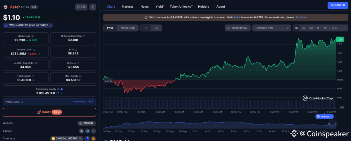Viewport: 351px width, 141px height.
Task: Click the Buy ASTER button
Action: coord(338,5)
